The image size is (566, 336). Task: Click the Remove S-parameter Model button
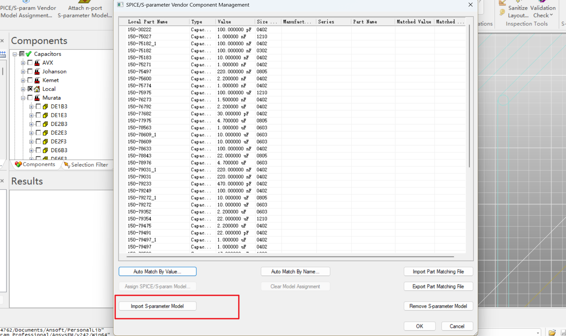click(x=438, y=306)
